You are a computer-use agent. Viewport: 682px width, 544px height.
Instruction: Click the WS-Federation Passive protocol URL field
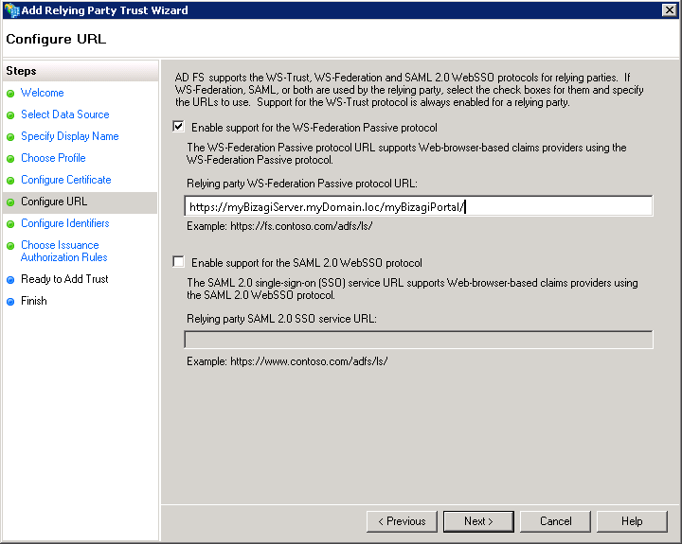point(419,206)
